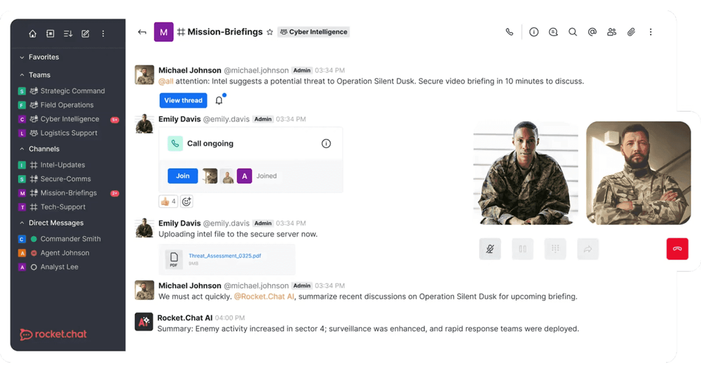Select Mission-Briefings channel in sidebar

pyautogui.click(x=68, y=193)
